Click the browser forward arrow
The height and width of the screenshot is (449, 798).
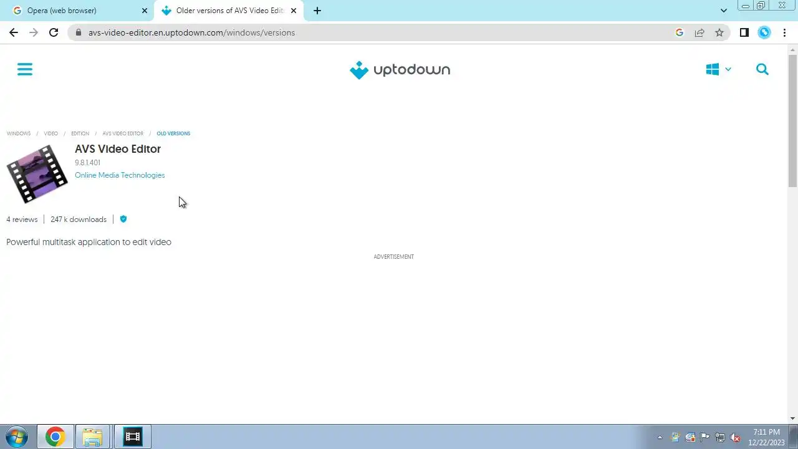pos(34,32)
